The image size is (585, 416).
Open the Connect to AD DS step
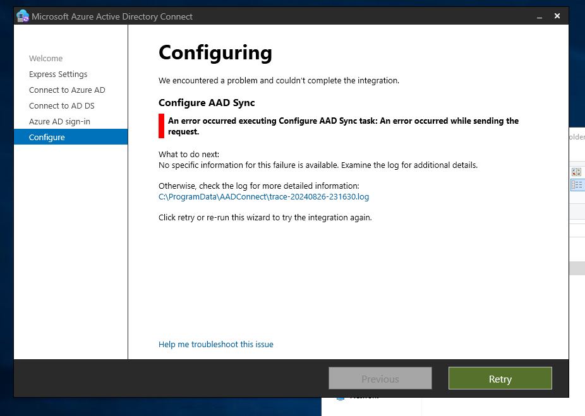64,105
